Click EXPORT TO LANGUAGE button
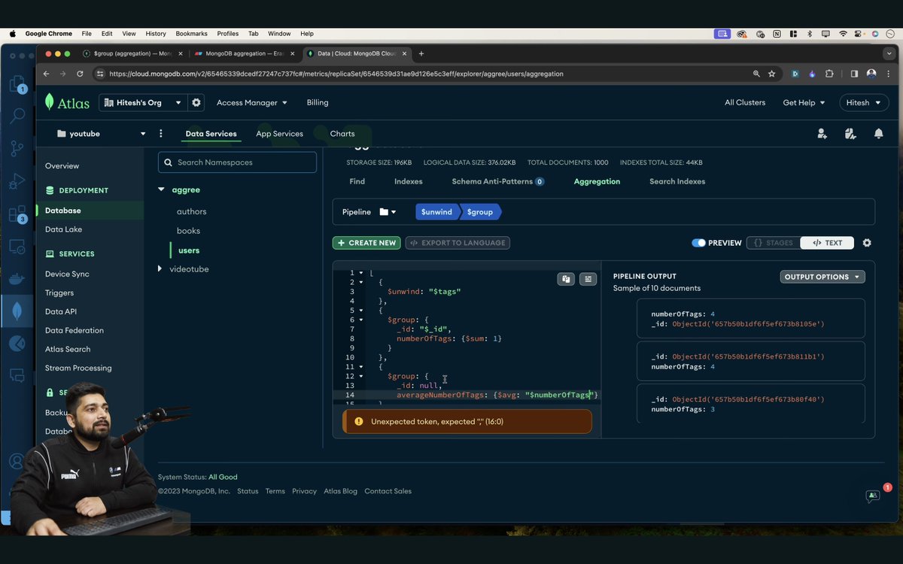903x564 pixels. 458,243
